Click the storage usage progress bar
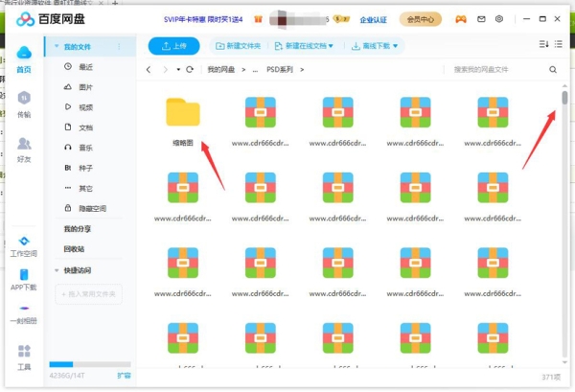The image size is (575, 392). point(90,364)
